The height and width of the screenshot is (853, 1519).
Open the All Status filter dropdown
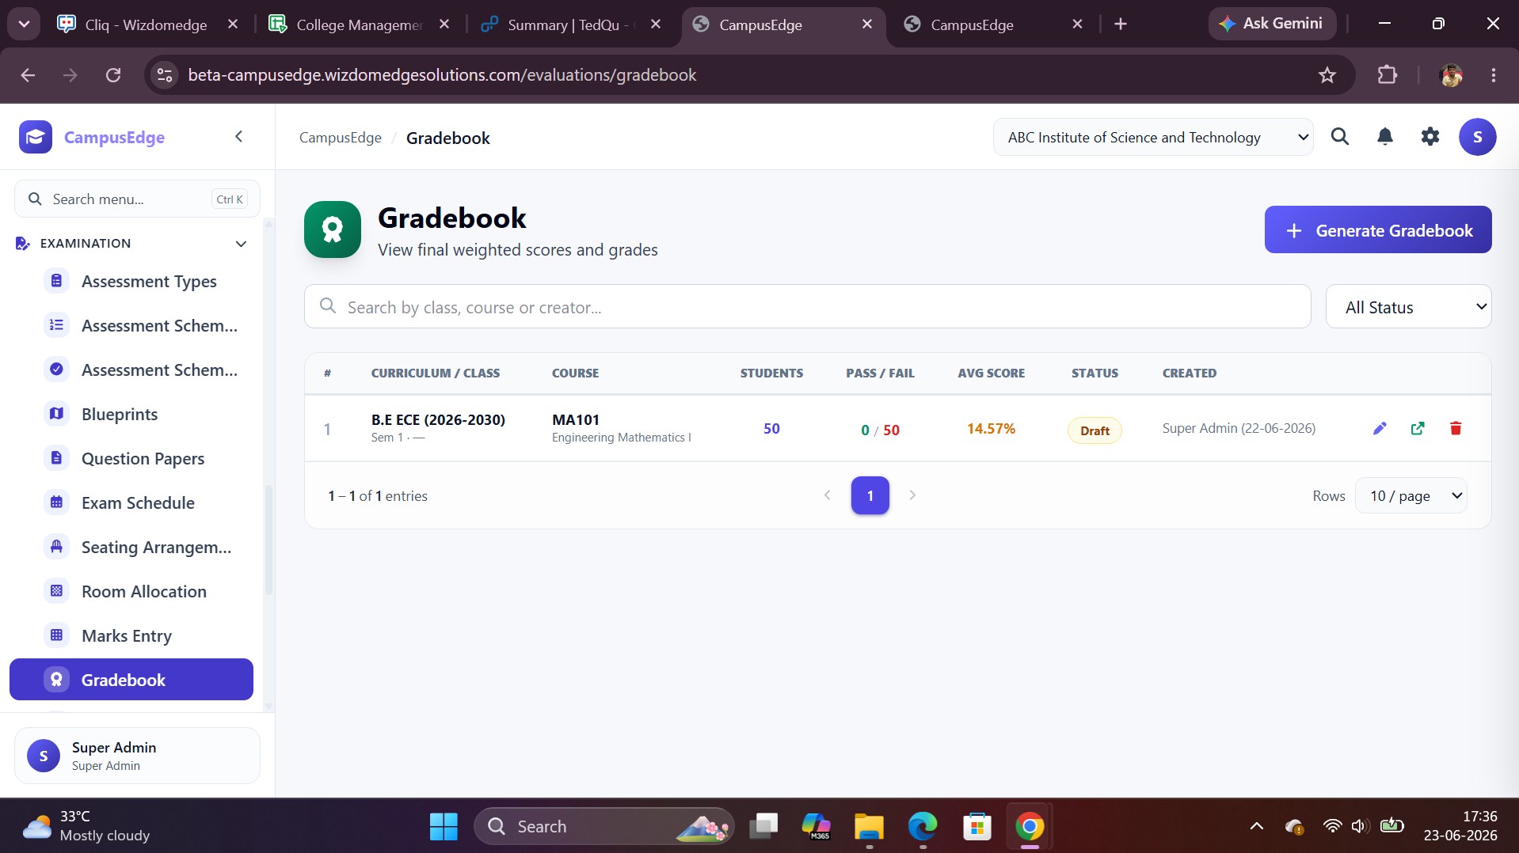(x=1408, y=307)
